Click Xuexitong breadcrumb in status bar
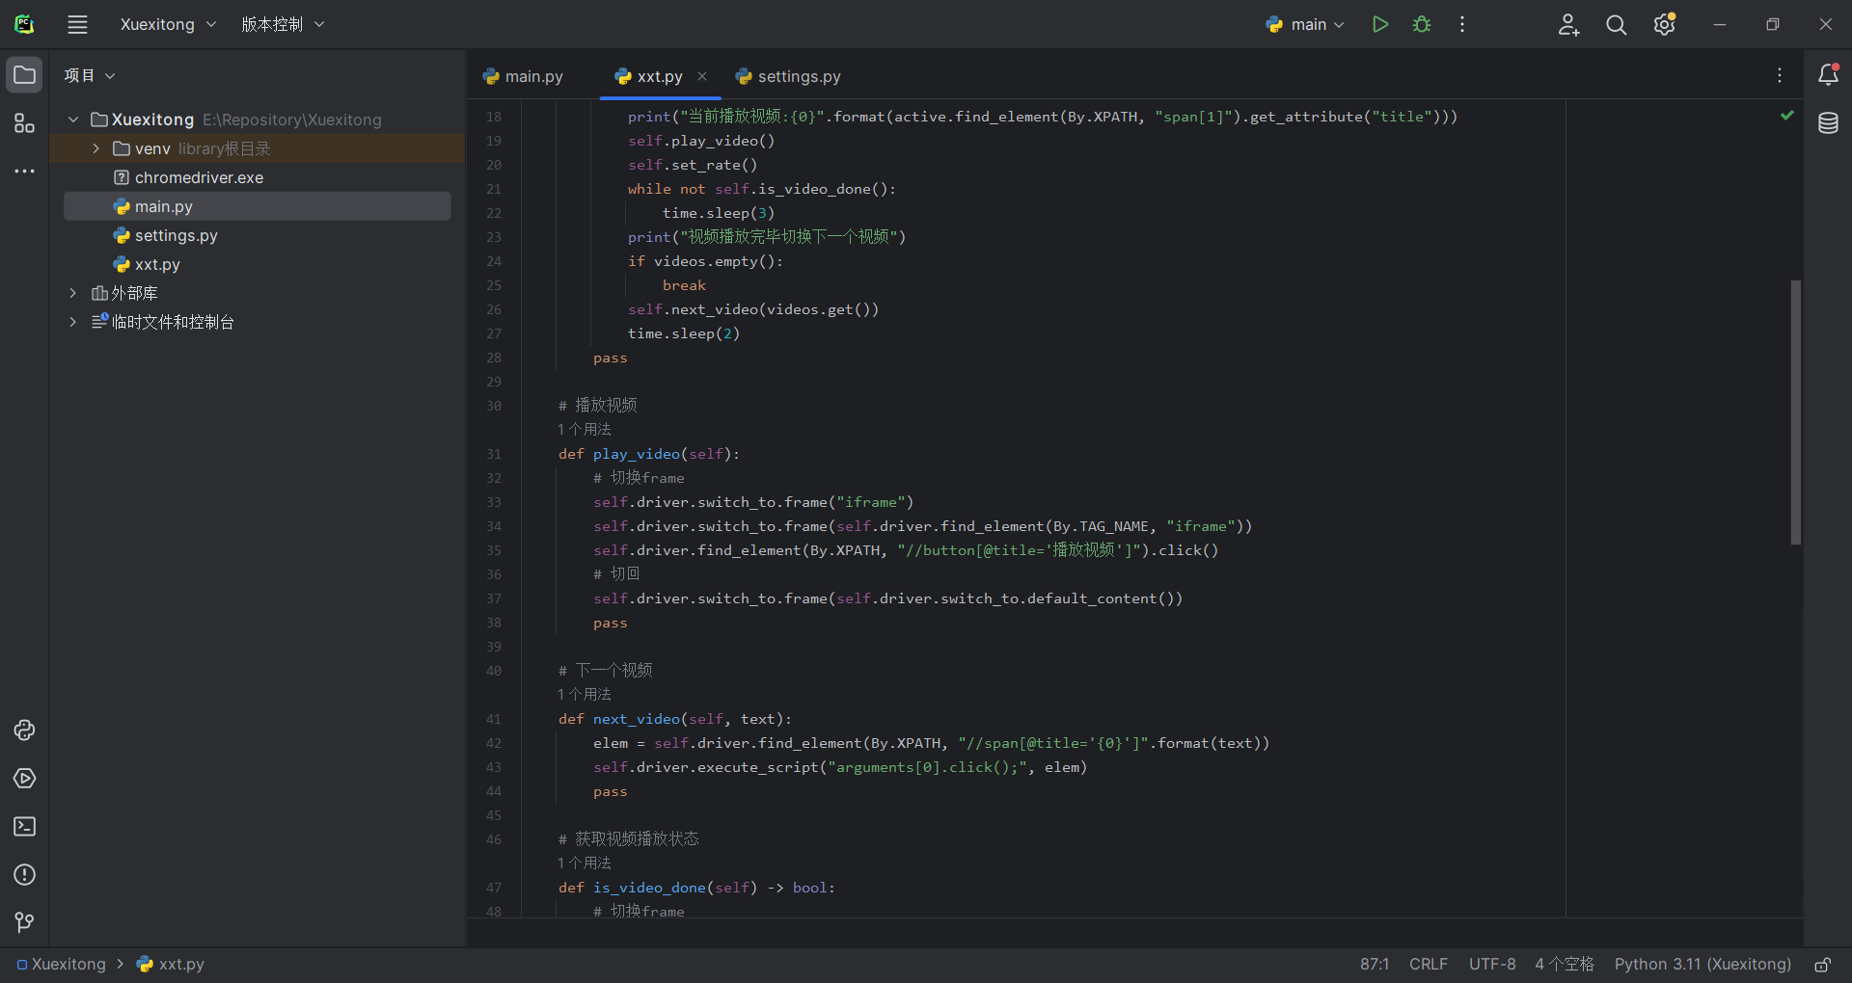This screenshot has width=1852, height=983. (61, 965)
